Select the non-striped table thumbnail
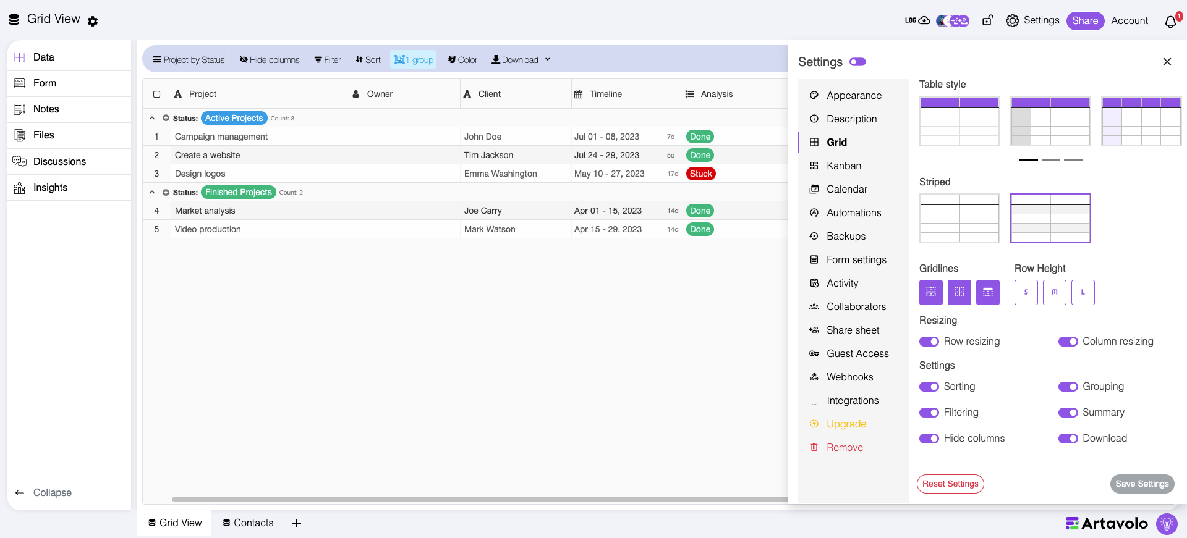Screen dimensions: 1187x538 click(959, 219)
